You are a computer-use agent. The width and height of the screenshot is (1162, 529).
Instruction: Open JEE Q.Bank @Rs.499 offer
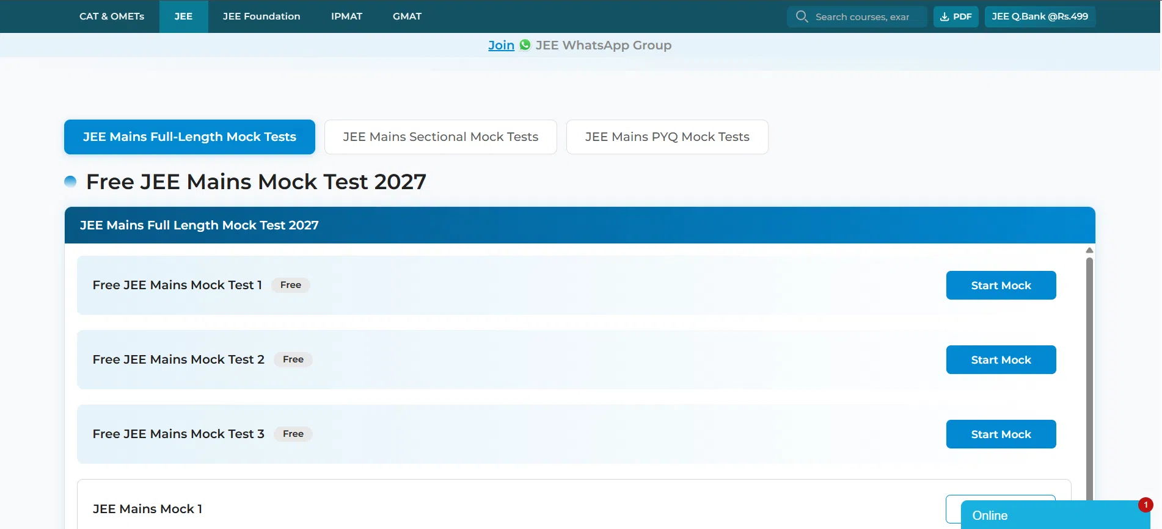click(x=1040, y=16)
